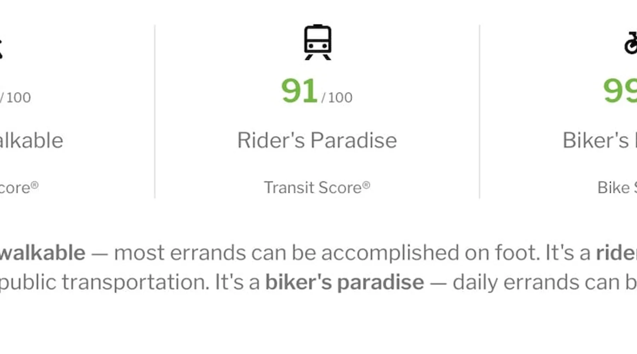Click the transit train icon
Image resolution: width=637 pixels, height=354 pixels.
click(317, 42)
